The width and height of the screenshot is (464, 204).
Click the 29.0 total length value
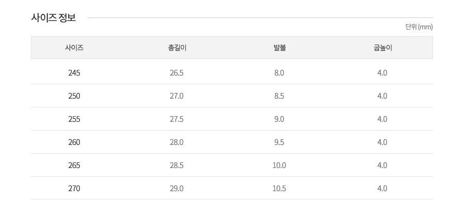click(x=177, y=189)
